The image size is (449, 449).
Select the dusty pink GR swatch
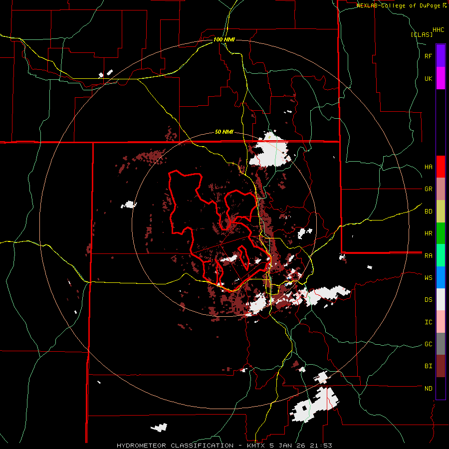tap(441, 189)
